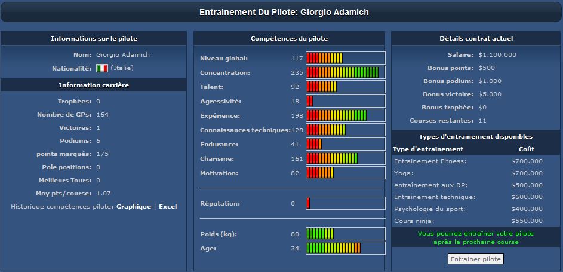This screenshot has height=272, width=563.
Task: Open the Excel skills history link
Action: (168, 207)
